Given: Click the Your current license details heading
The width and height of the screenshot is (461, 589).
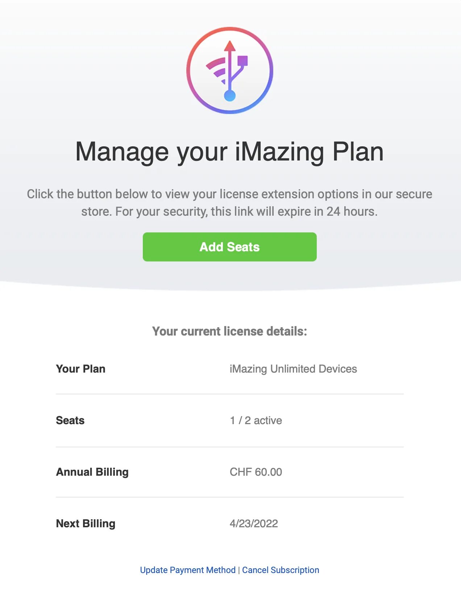Looking at the screenshot, I should pos(229,331).
